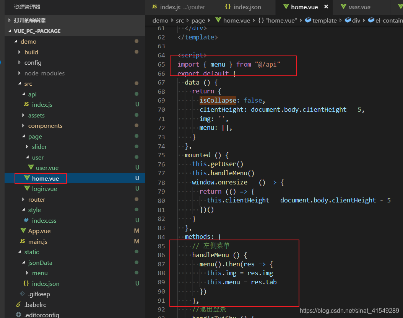
Task: Click cube icon before template breadcrumb
Action: point(308,20)
